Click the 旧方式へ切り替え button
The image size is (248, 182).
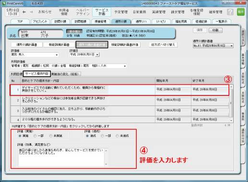163,45
